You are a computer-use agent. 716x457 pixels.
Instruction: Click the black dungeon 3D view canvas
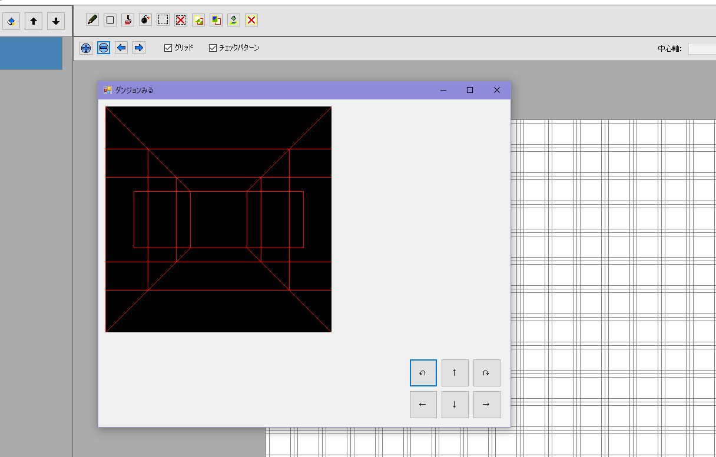coord(218,219)
